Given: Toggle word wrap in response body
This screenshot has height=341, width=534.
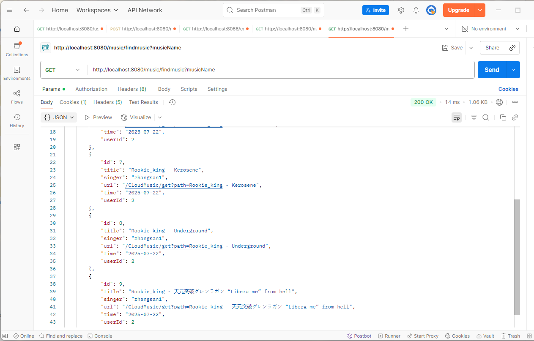Looking at the screenshot, I should point(457,117).
